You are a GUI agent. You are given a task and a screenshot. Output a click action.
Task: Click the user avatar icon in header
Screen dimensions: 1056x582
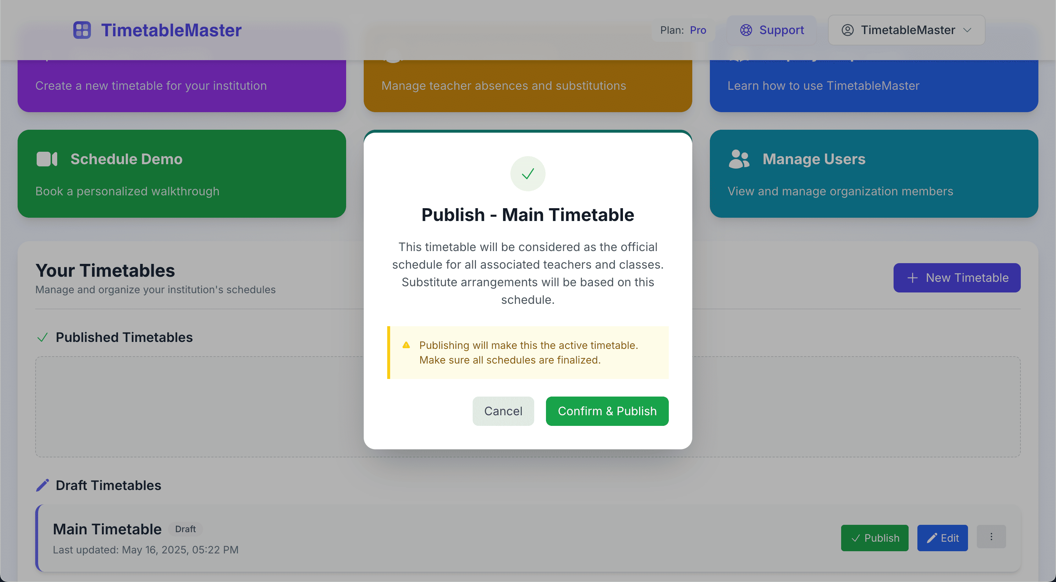tap(847, 30)
